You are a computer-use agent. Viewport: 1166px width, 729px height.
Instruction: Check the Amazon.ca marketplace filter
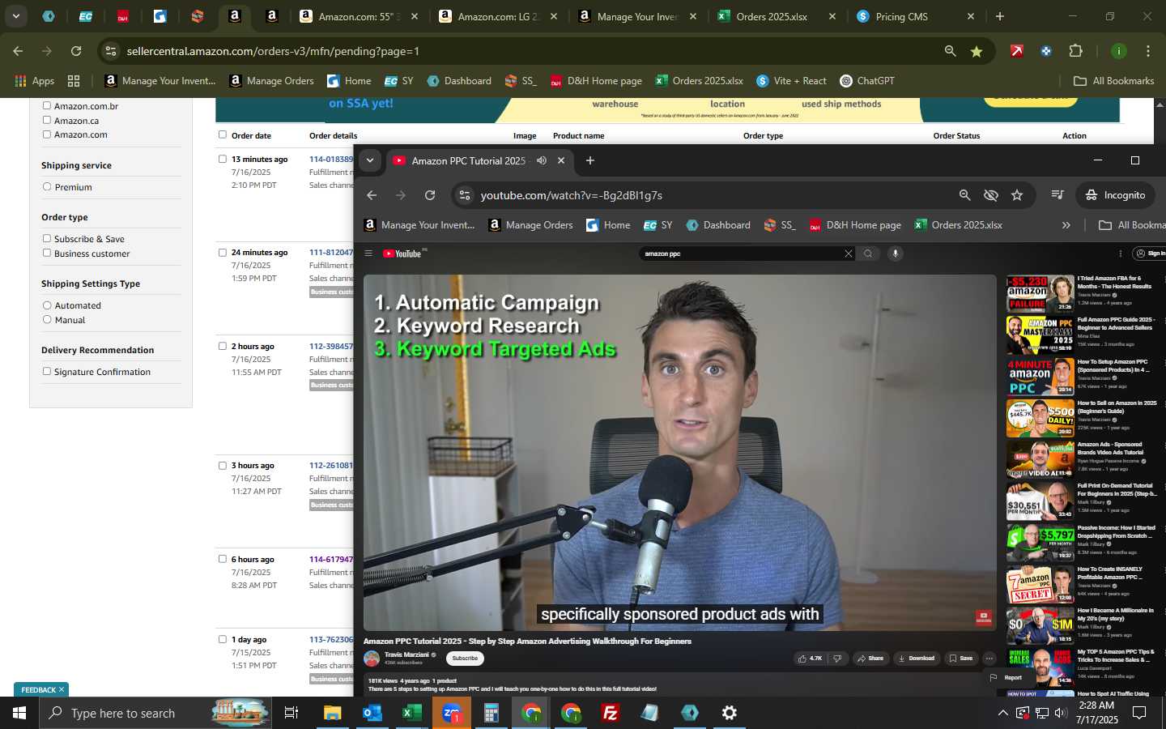coord(47,120)
